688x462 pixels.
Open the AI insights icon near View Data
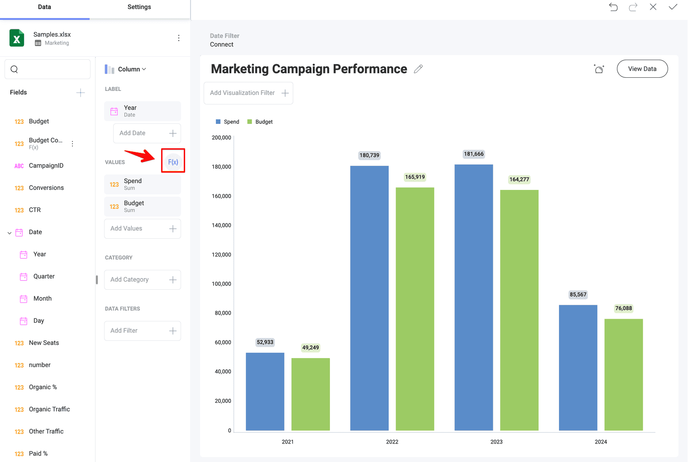599,69
